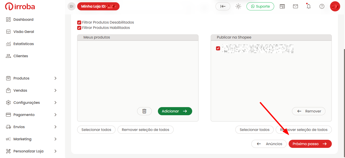Click the Estatísticas chart icon
345x158 pixels.
point(8,44)
